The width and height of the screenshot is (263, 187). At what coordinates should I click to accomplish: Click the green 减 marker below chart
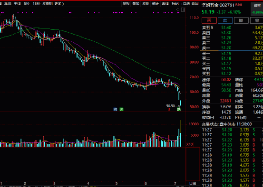click(x=121, y=109)
